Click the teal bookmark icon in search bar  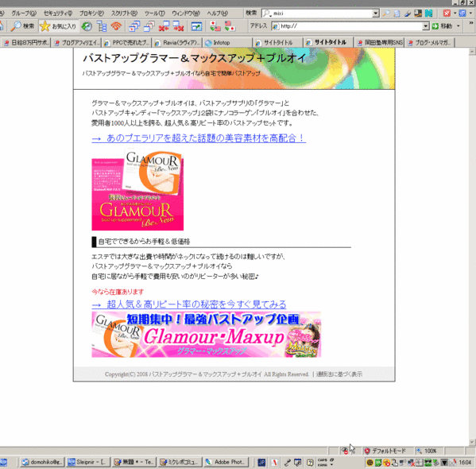pyautogui.click(x=428, y=13)
